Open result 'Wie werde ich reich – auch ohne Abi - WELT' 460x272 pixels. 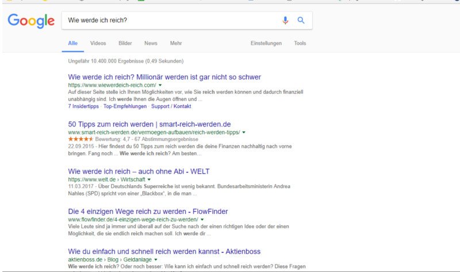(x=139, y=171)
